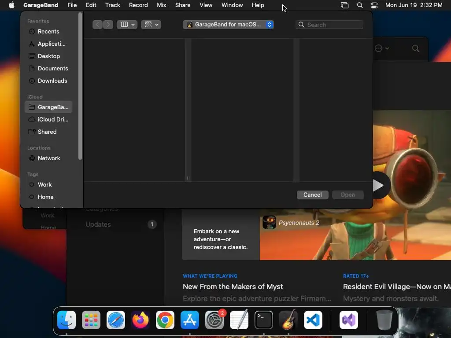Open the Apple menu
451x338 pixels.
(11, 5)
